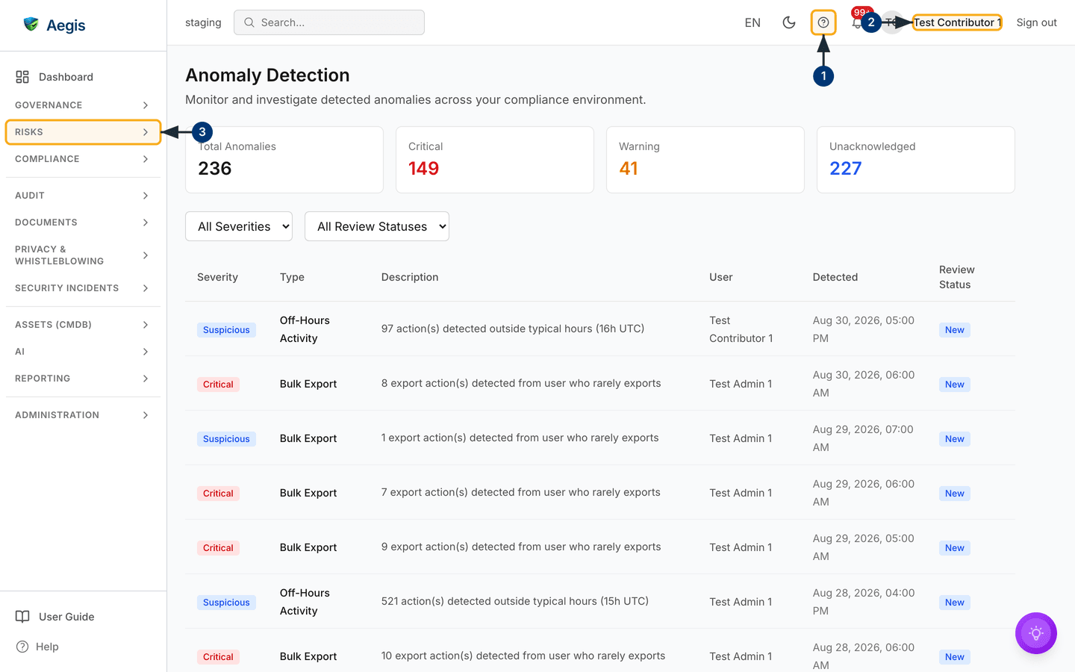Expand the Compliance section chevron
The image size is (1075, 672).
click(x=146, y=159)
